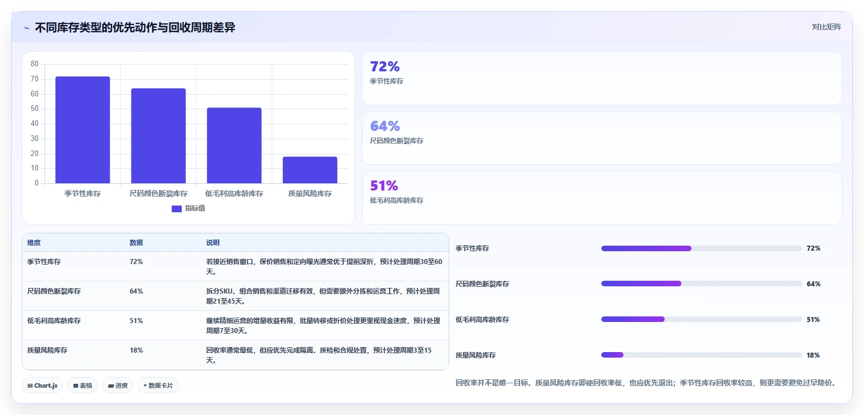This screenshot has height=415, width=864.
Task: Click the 季节性库存 caption under the 72% card value
Action: [386, 81]
